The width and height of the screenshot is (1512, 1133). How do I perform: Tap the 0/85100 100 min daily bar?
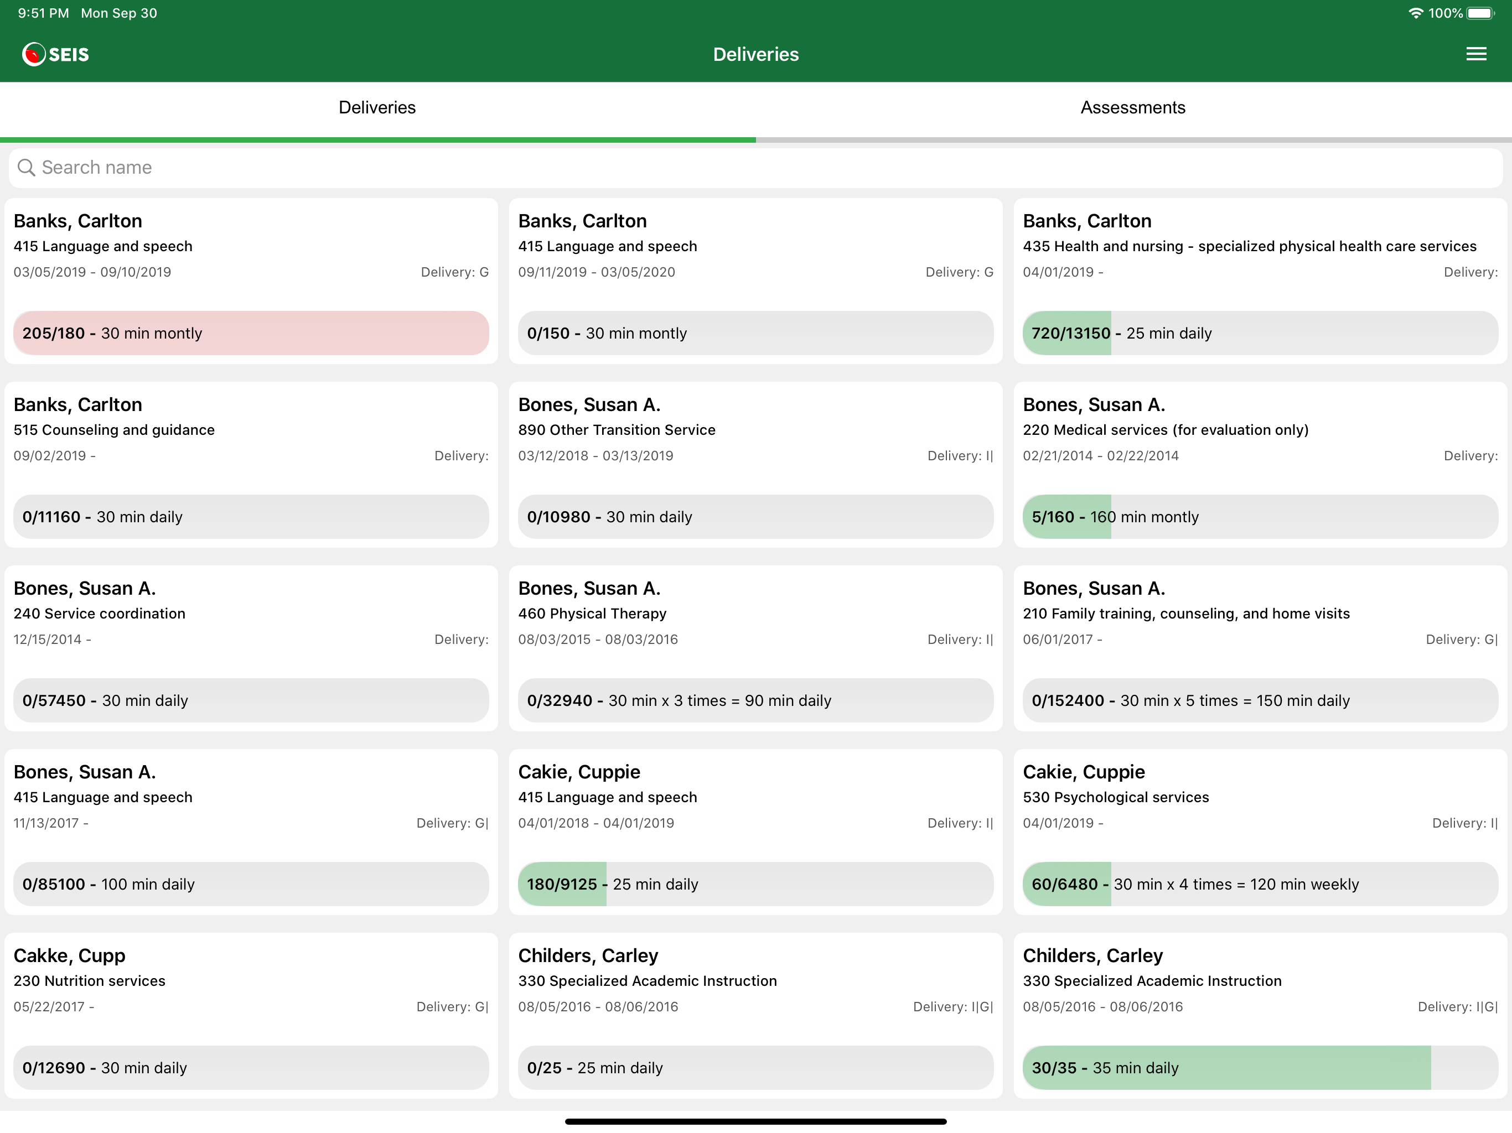point(251,883)
